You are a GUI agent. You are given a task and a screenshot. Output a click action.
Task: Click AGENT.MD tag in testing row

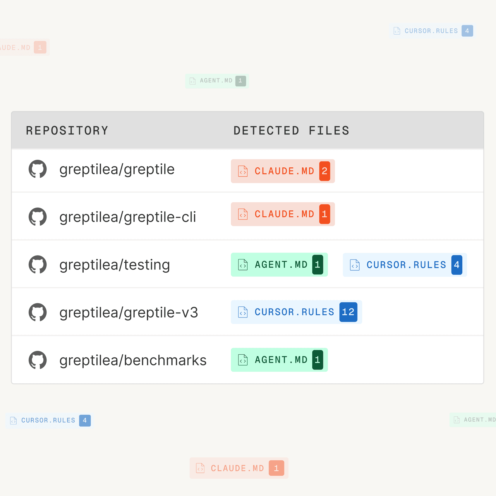point(279,265)
